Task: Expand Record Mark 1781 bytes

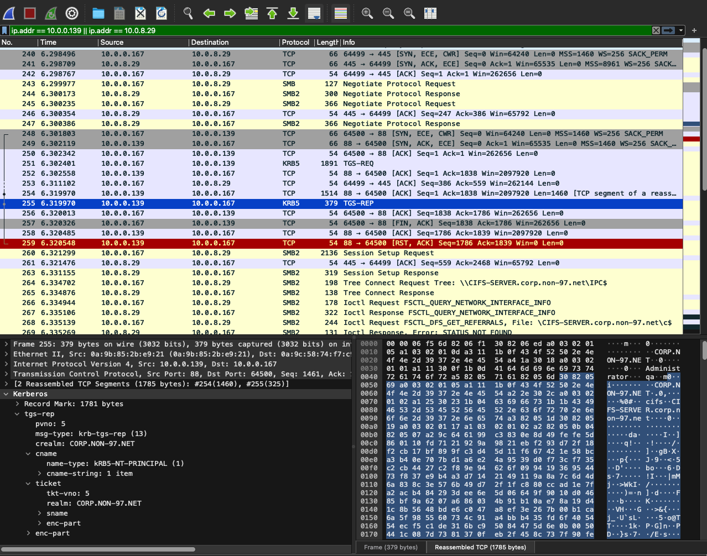Action: click(17, 404)
